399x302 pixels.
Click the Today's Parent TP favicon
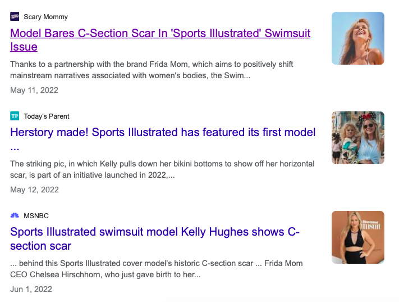15,116
